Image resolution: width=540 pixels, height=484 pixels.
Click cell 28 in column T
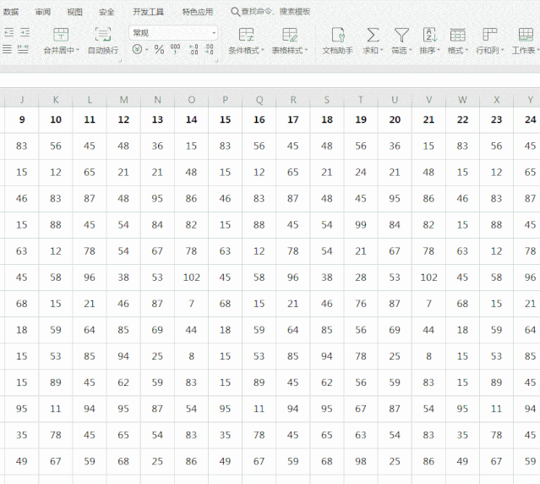pos(361,278)
